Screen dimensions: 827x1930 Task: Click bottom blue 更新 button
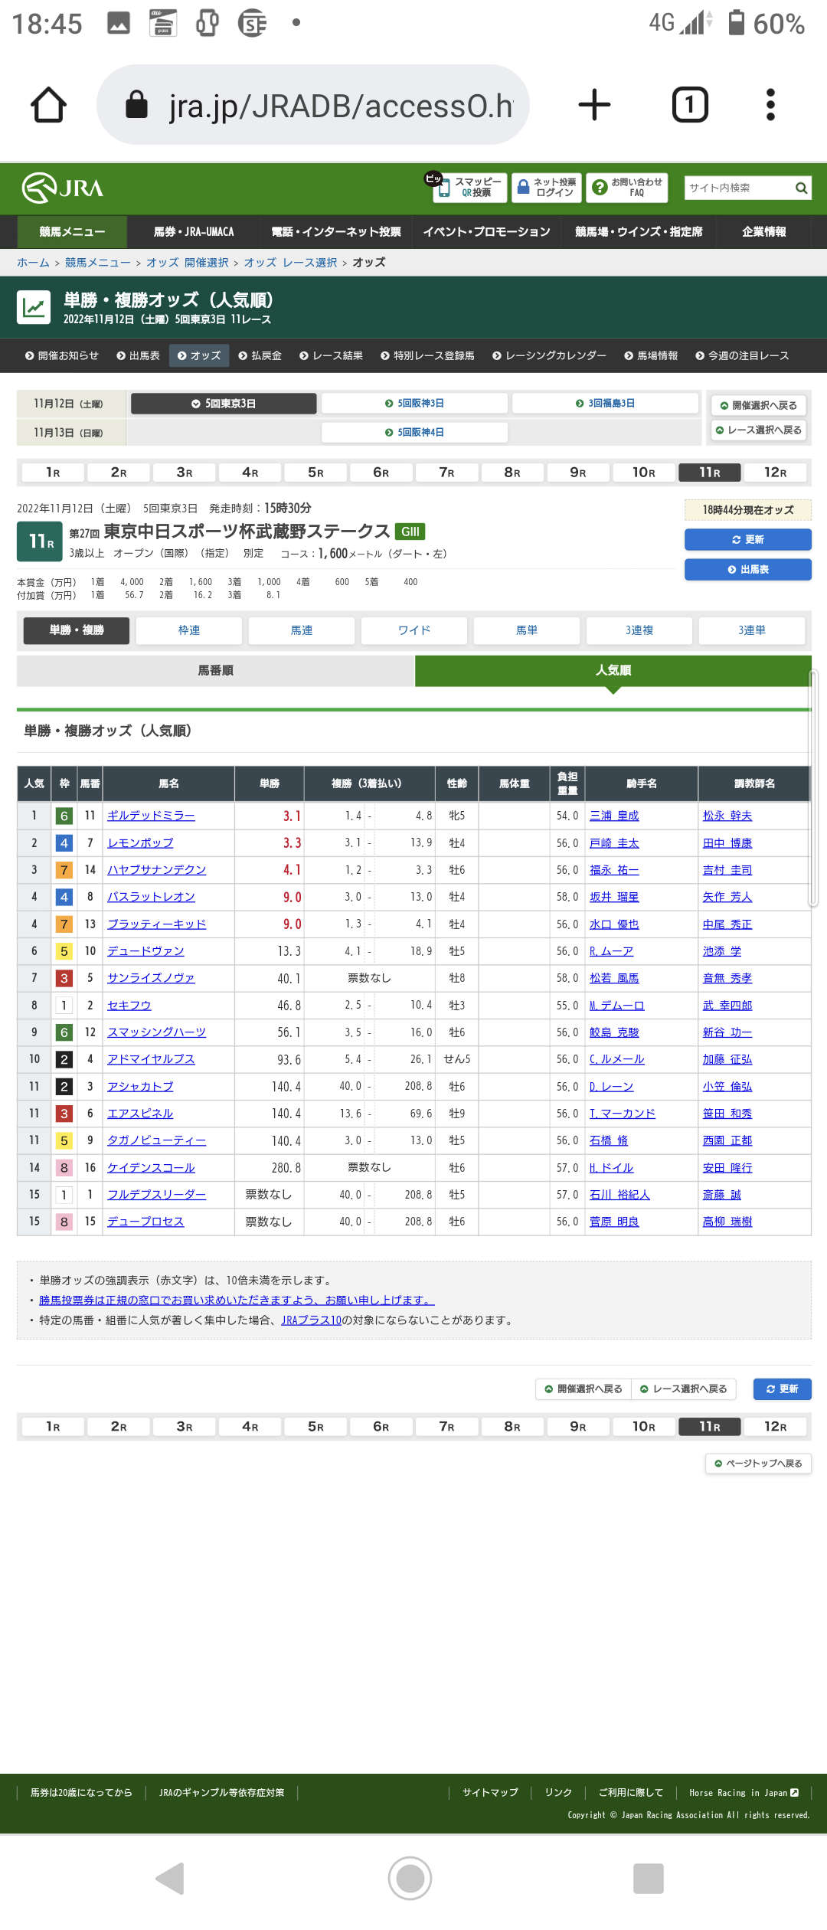[x=783, y=1389]
